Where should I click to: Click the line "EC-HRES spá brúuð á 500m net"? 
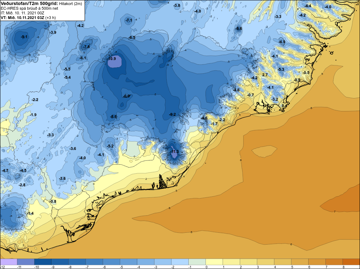point(30,8)
